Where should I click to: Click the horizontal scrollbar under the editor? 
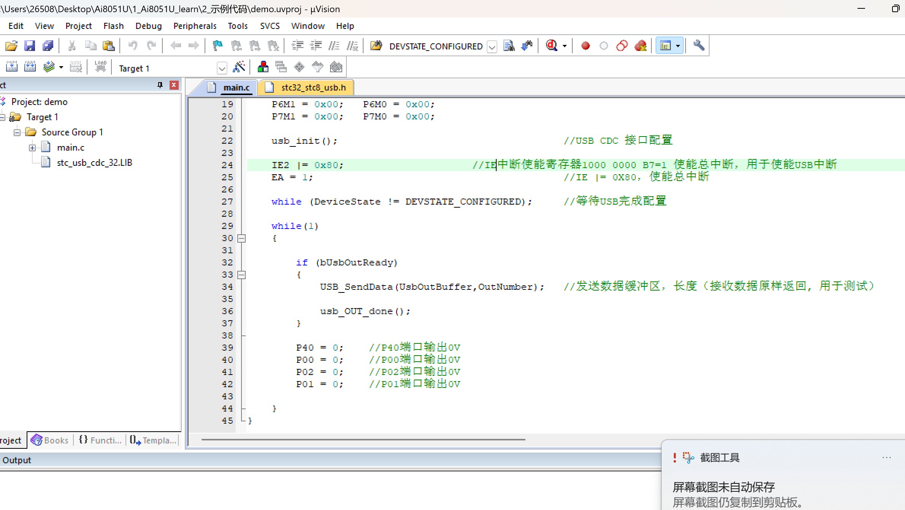[x=363, y=440]
